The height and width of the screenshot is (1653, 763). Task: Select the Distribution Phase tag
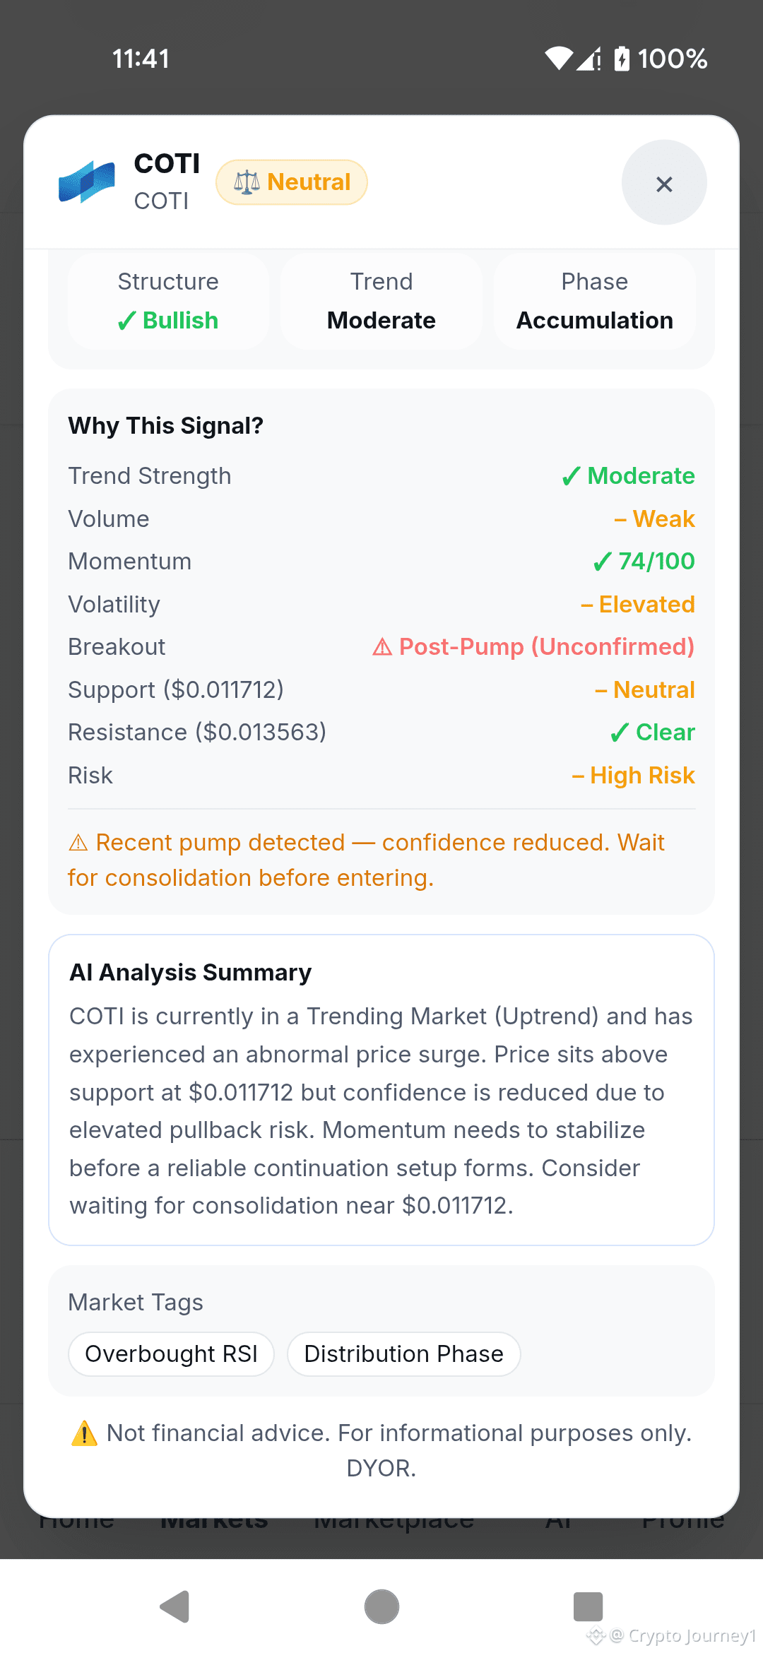pos(404,1354)
